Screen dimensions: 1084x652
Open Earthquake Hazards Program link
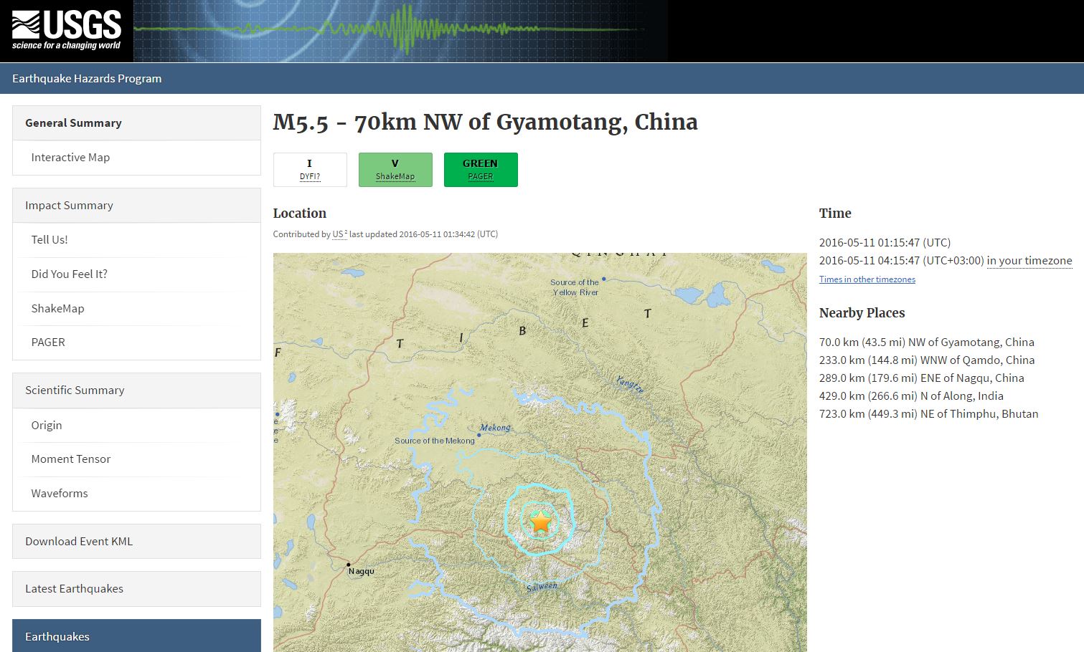click(x=87, y=79)
